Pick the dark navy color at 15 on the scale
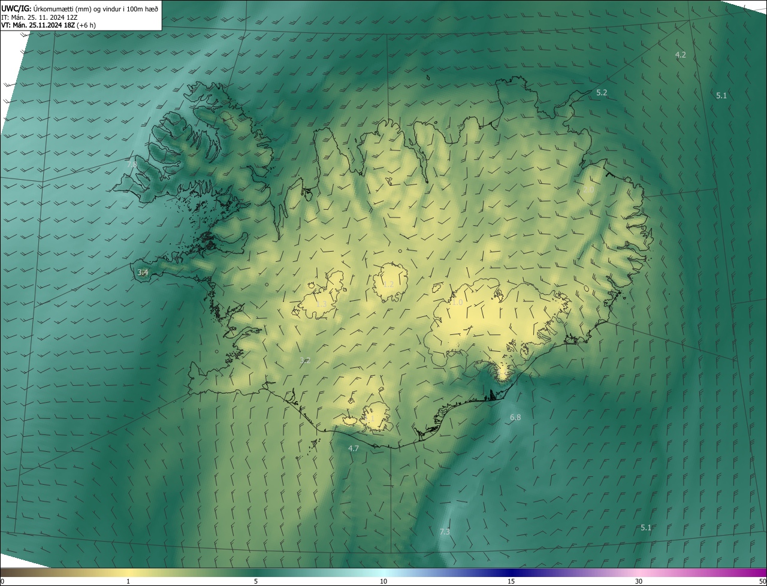Screen dimensions: 767x586 [x=511, y=573]
